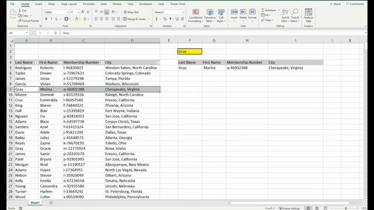The height and width of the screenshot is (210, 374).
Task: Toggle Bottom Align for cells
Action: tap(106, 12)
